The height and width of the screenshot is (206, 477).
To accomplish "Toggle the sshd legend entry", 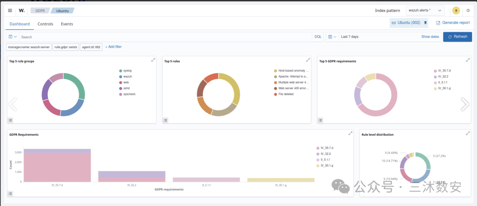I will (x=125, y=88).
